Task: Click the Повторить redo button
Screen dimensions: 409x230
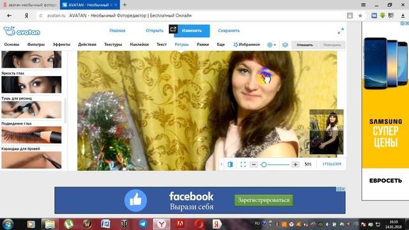Action: coord(332,45)
